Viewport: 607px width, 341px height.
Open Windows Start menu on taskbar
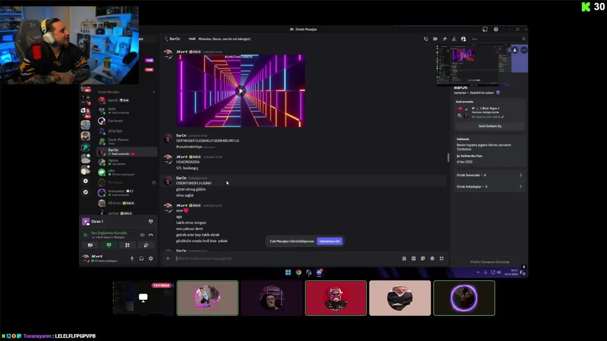pyautogui.click(x=288, y=272)
